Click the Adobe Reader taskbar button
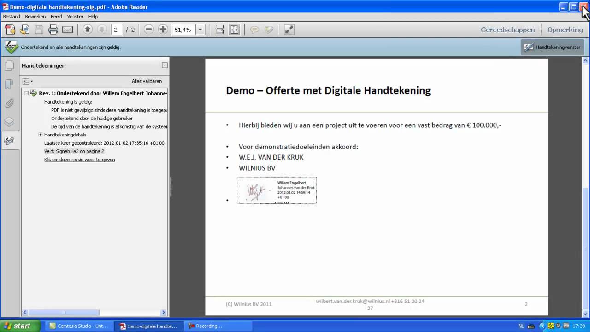Viewport: 590px width, 332px height. pos(148,326)
